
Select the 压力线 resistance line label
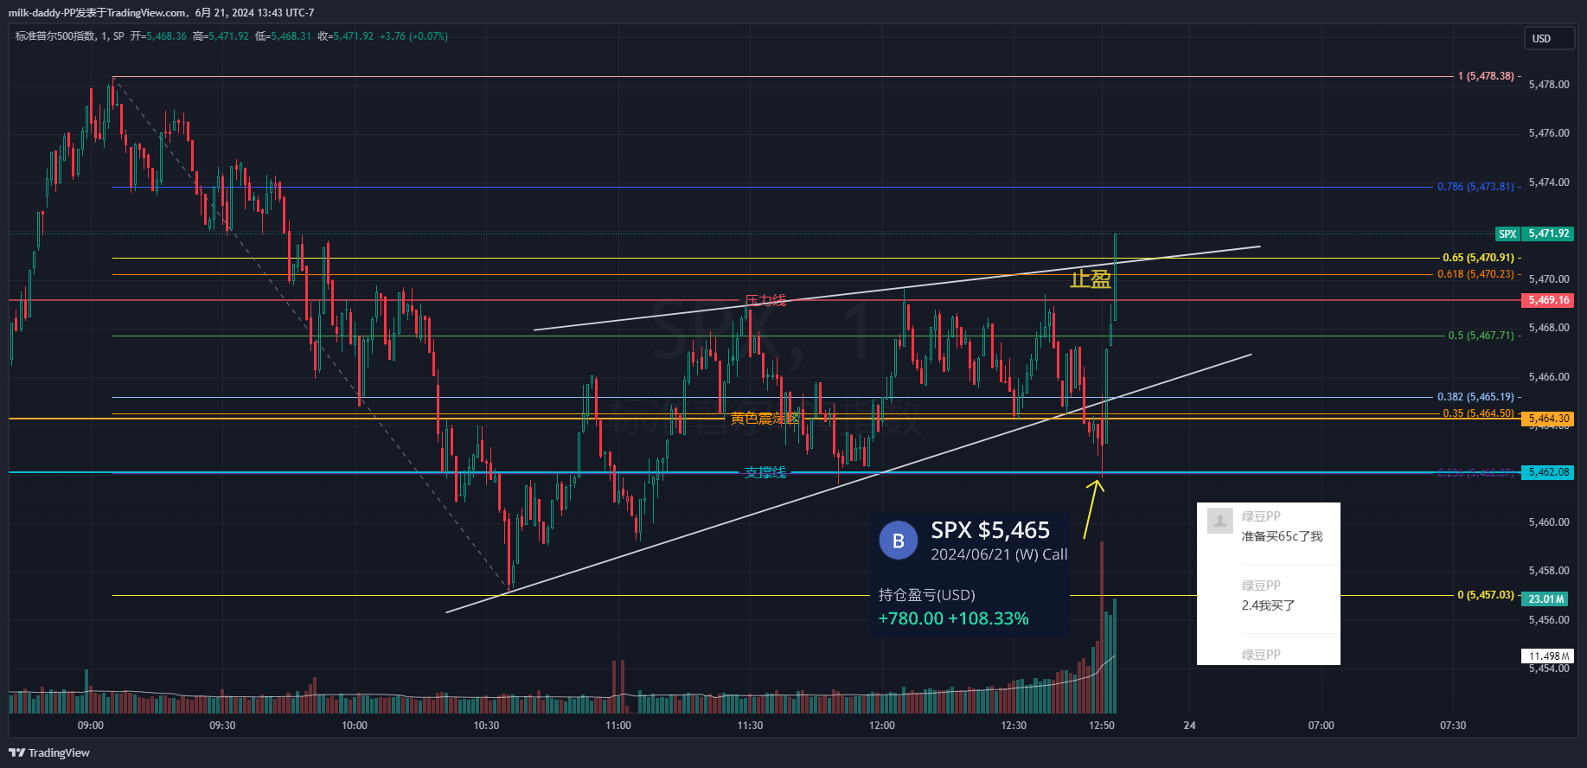[x=765, y=300]
